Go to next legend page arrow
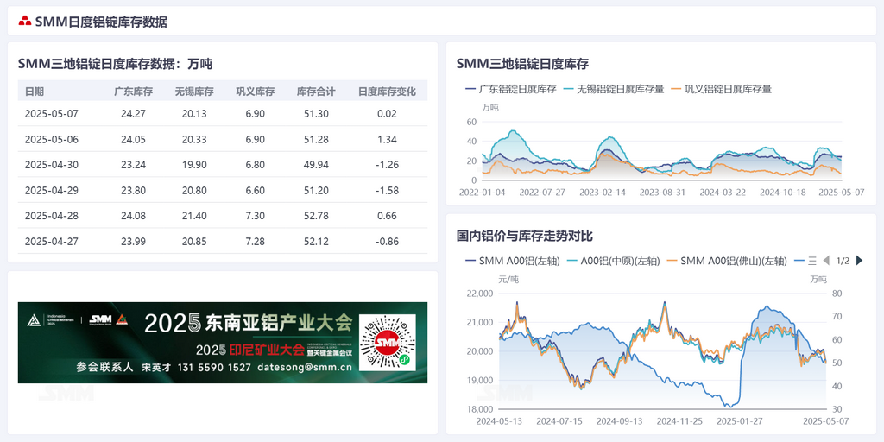This screenshot has height=442, width=884. (x=859, y=261)
